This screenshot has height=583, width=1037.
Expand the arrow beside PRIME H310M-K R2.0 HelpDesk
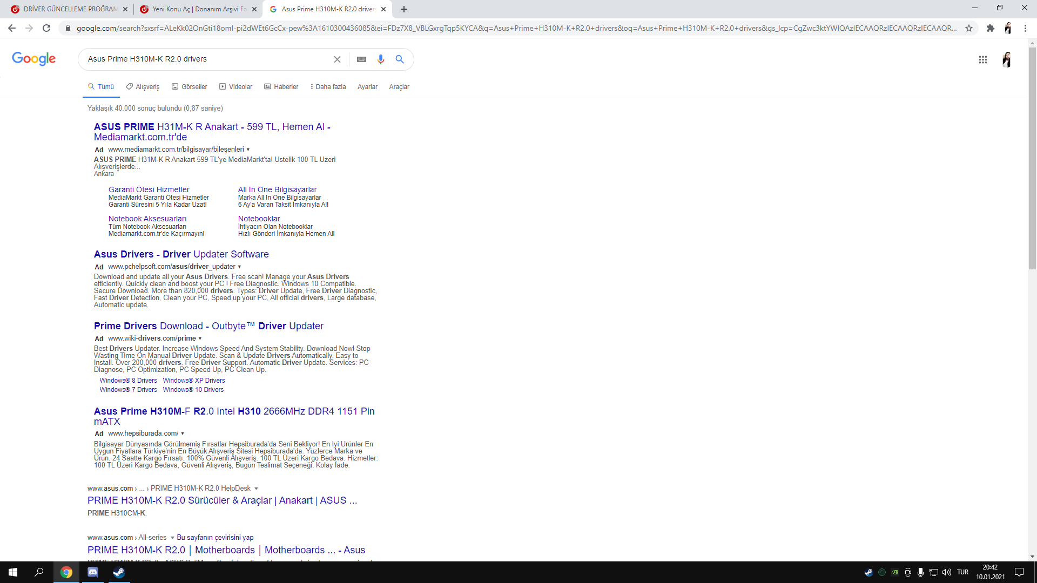click(x=256, y=489)
